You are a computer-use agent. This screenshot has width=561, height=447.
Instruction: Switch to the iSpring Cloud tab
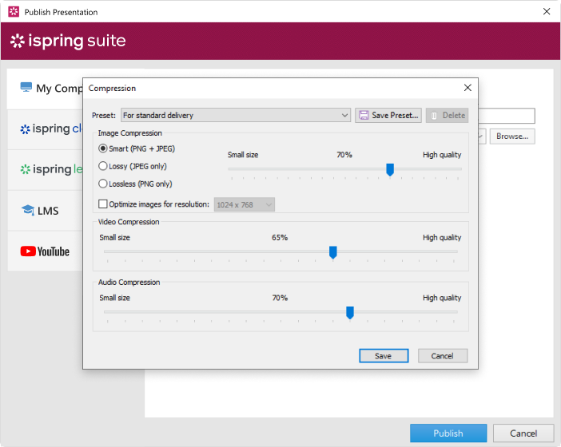tap(46, 129)
